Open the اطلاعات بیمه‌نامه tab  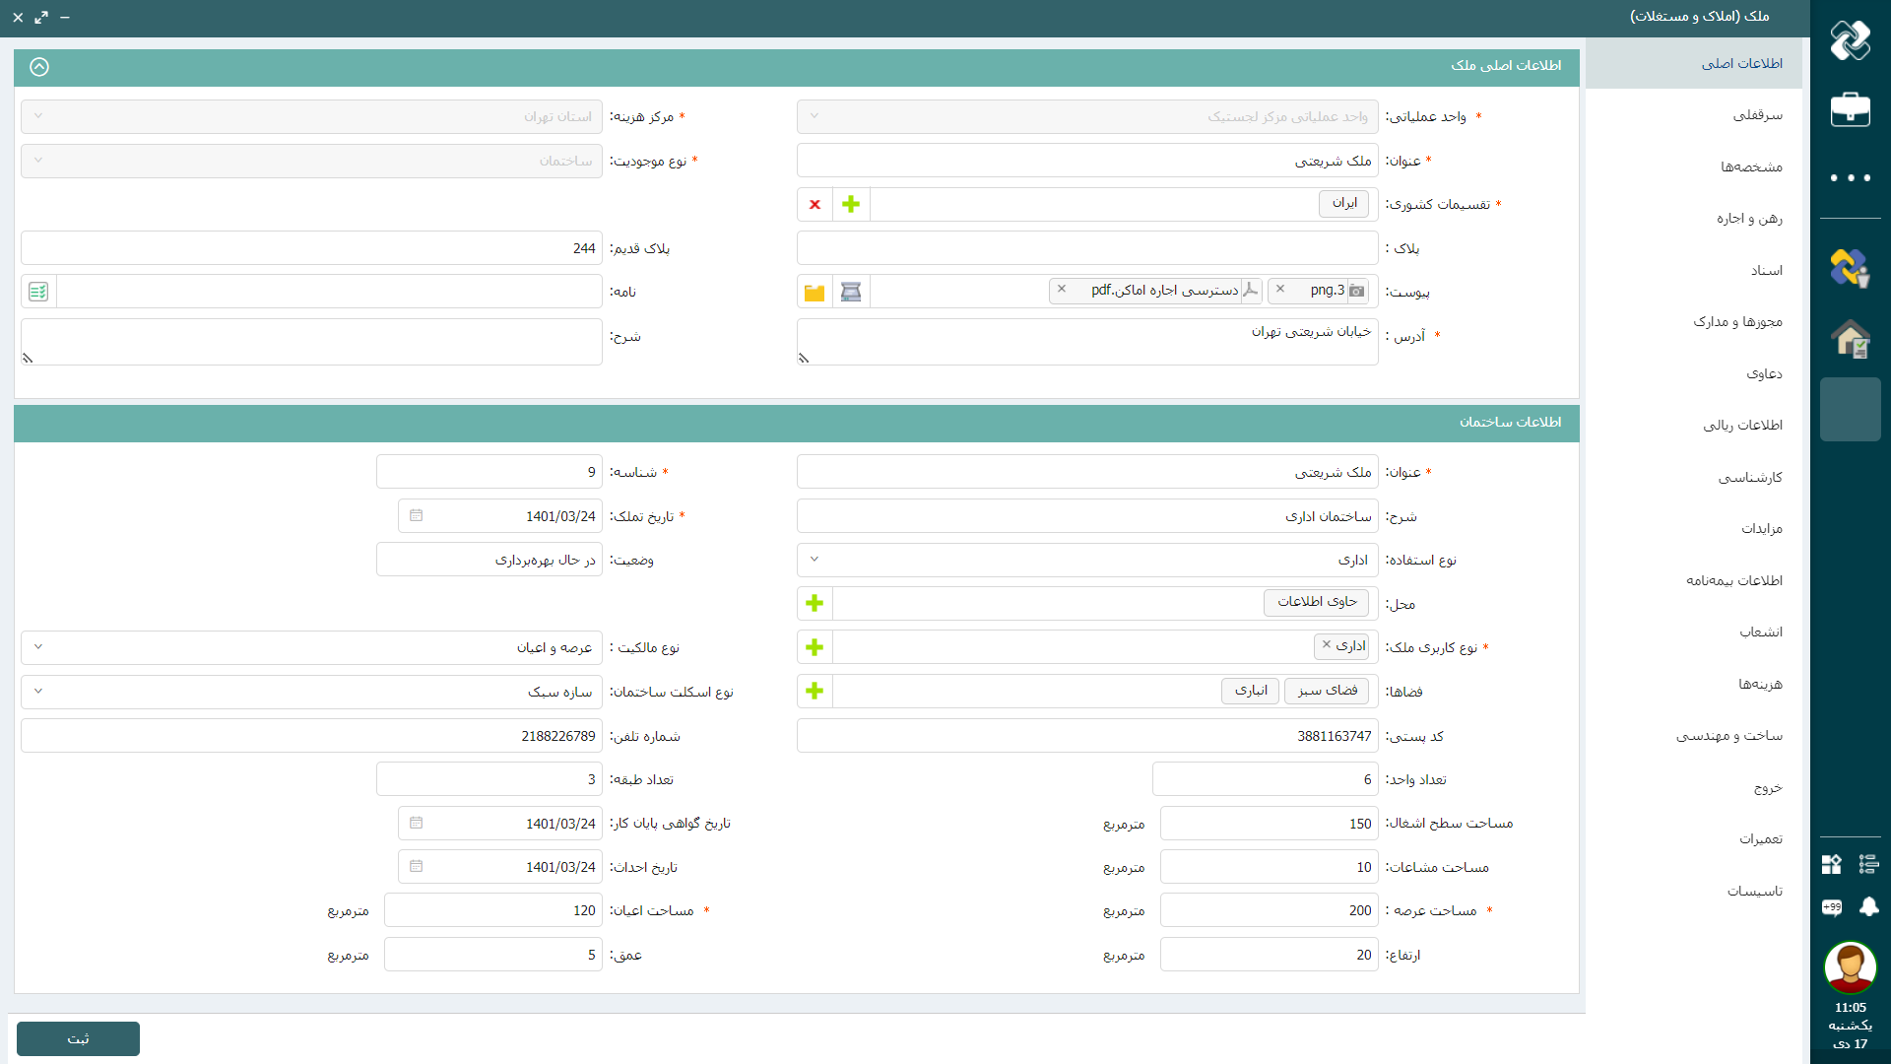point(1733,580)
